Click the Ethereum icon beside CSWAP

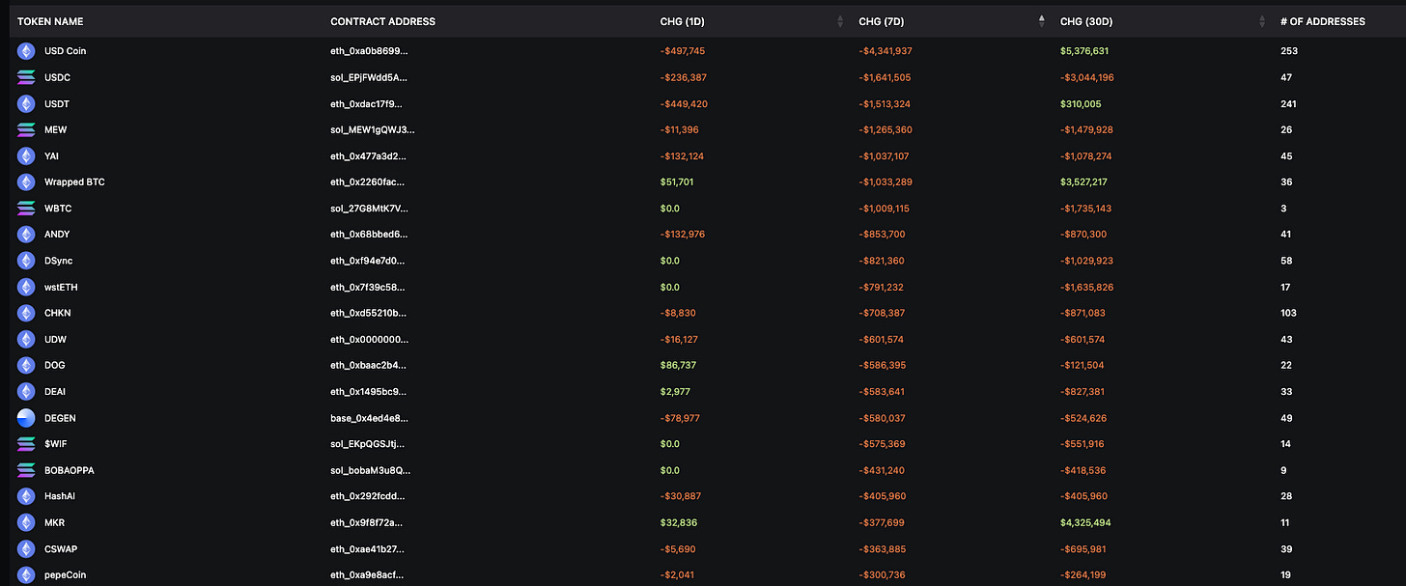tap(26, 548)
